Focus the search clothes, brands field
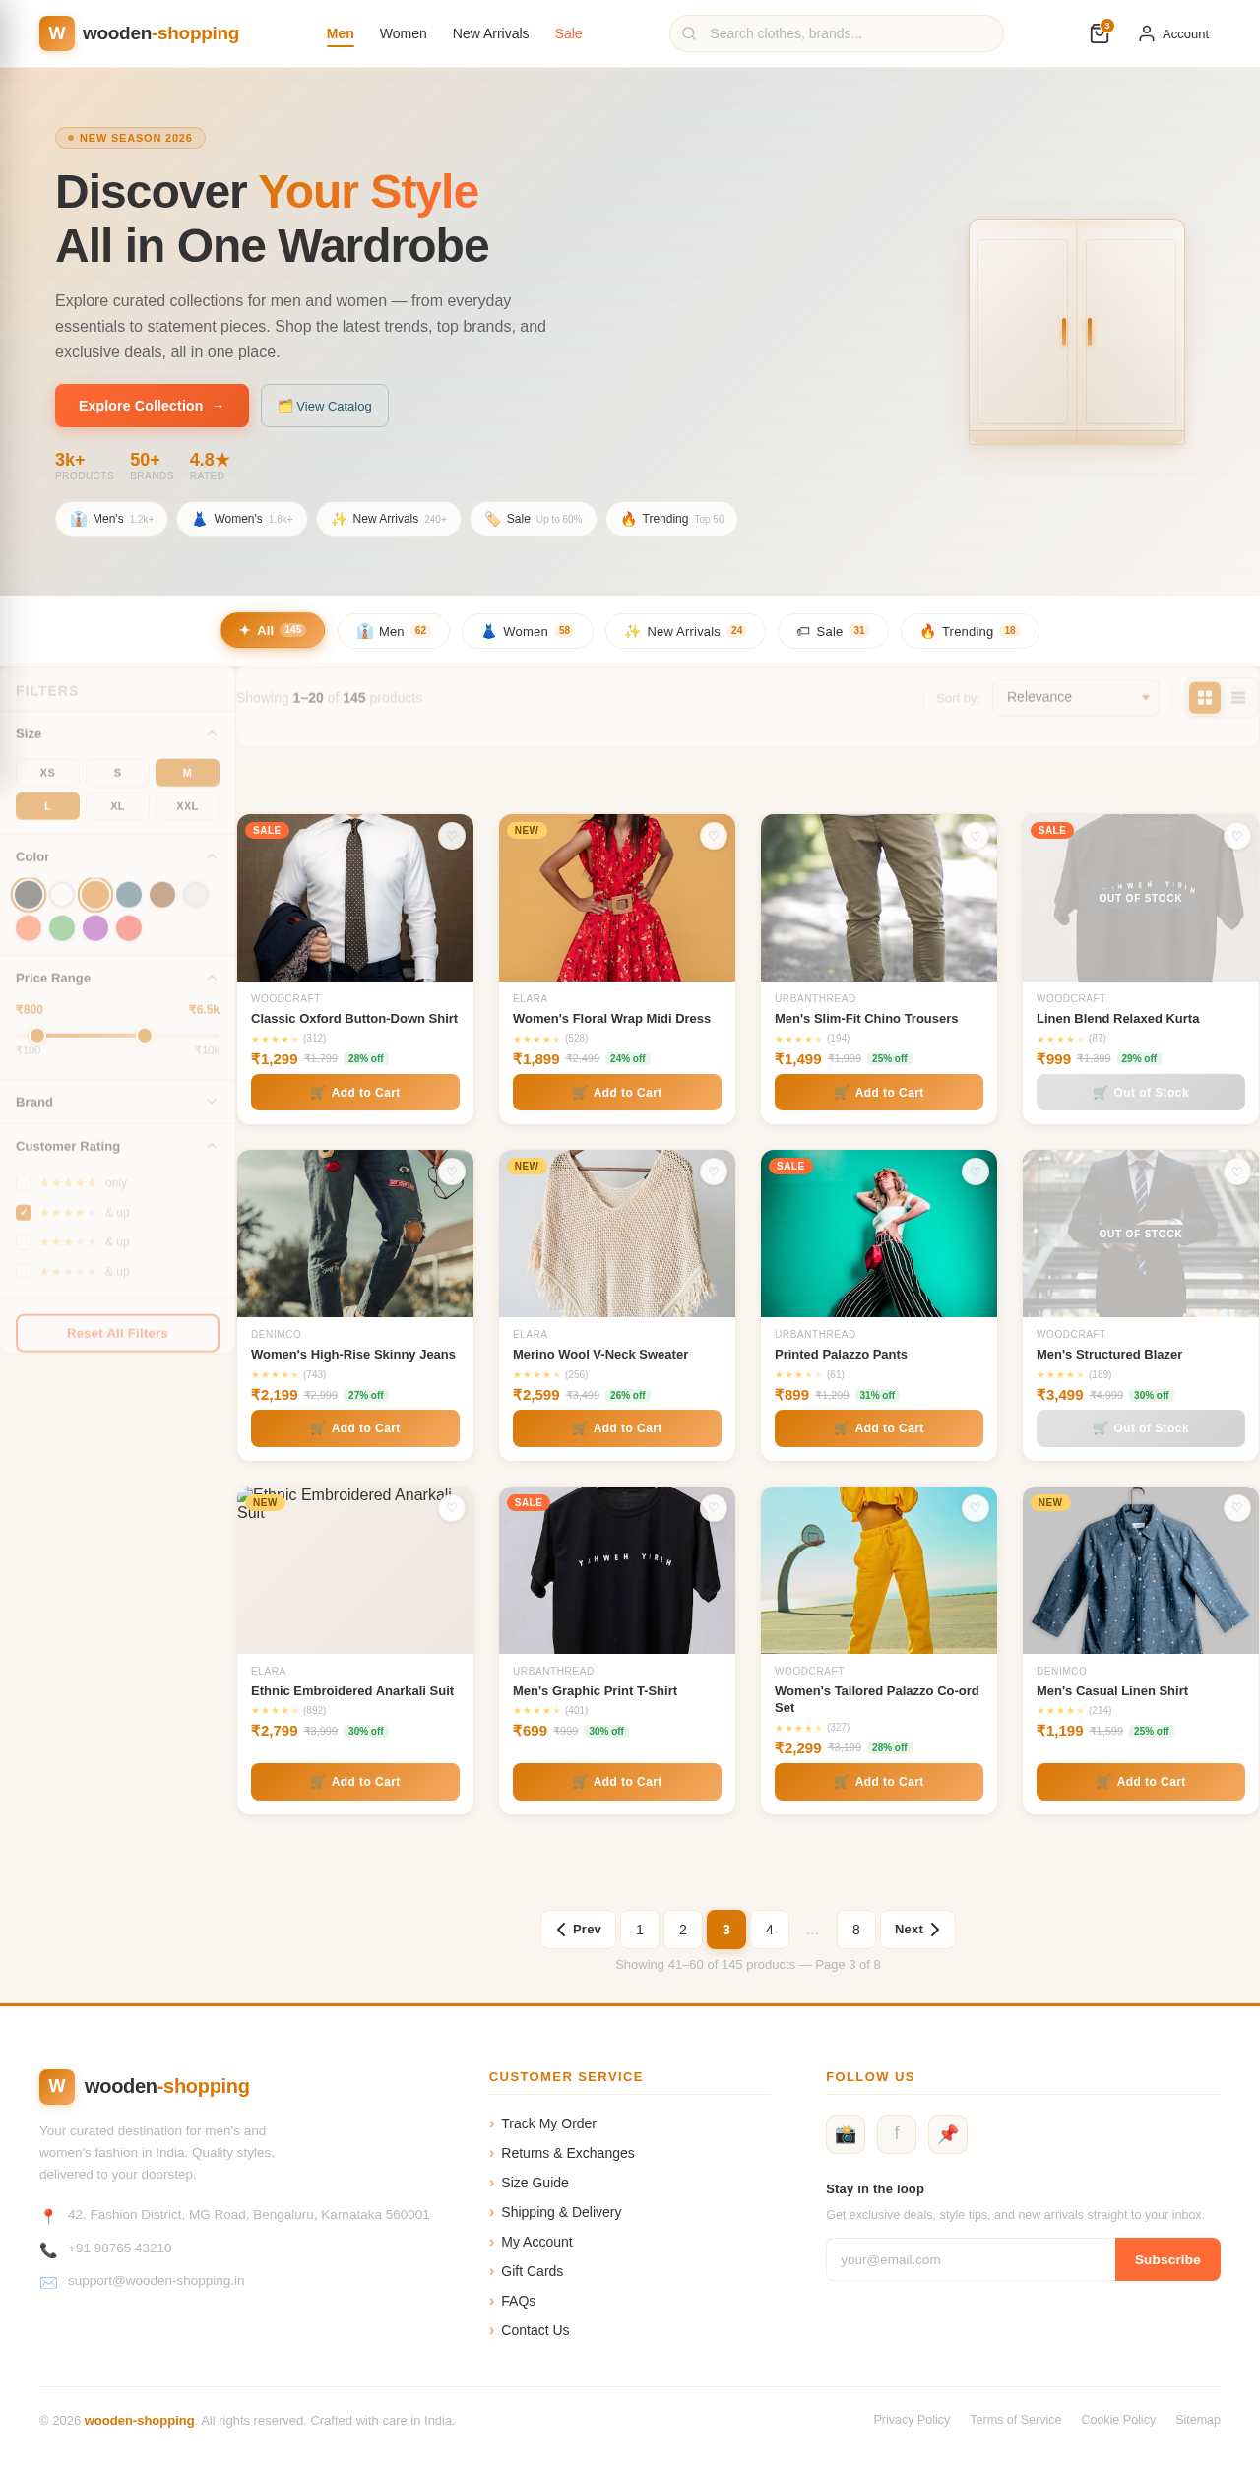 click(837, 33)
